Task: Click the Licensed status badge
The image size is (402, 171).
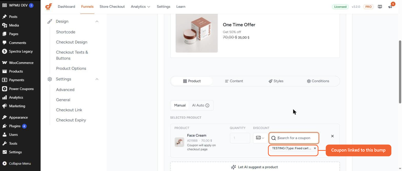Action: pyautogui.click(x=340, y=7)
